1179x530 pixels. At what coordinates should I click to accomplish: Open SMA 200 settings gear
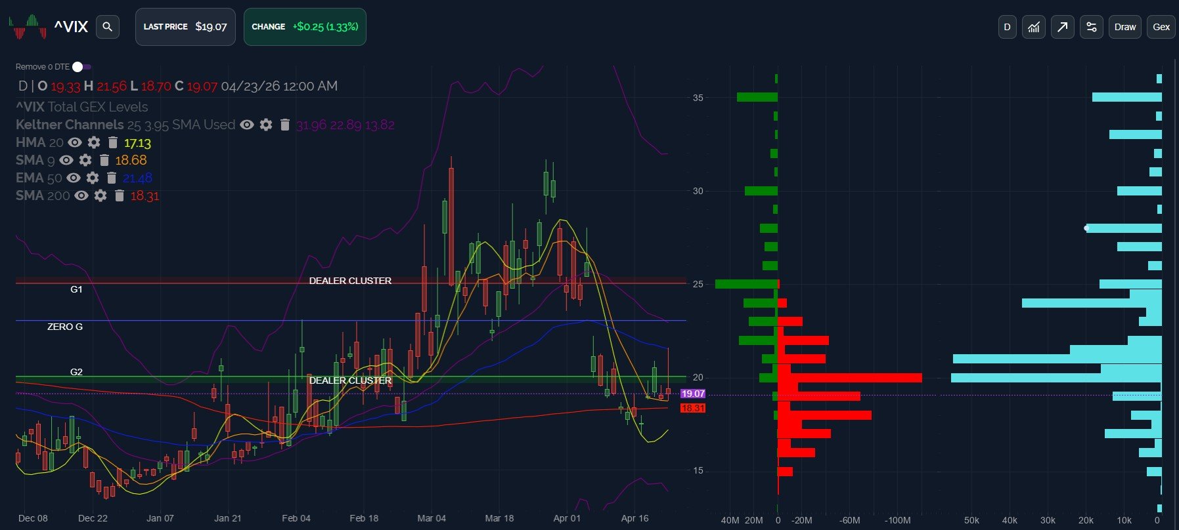pos(100,195)
